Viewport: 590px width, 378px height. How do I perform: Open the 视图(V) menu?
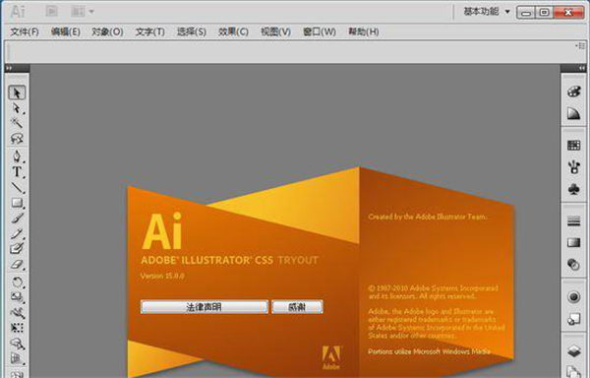[275, 31]
